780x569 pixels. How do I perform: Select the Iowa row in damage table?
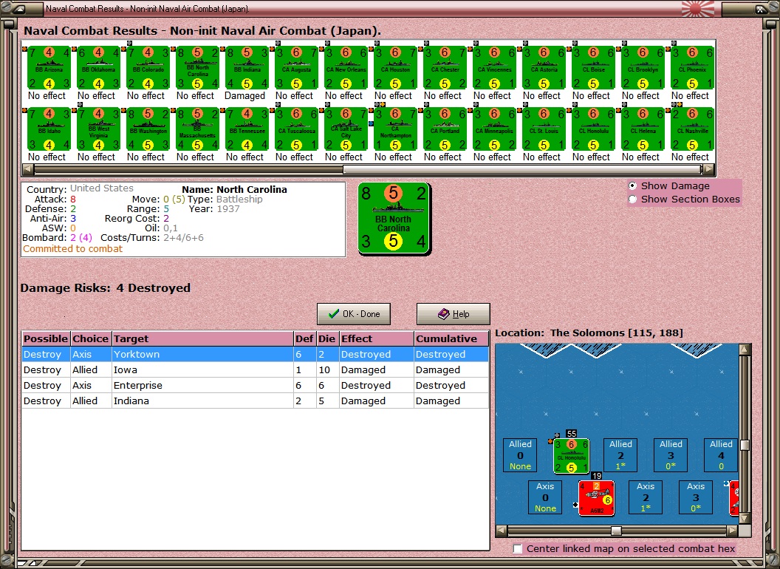click(x=255, y=370)
